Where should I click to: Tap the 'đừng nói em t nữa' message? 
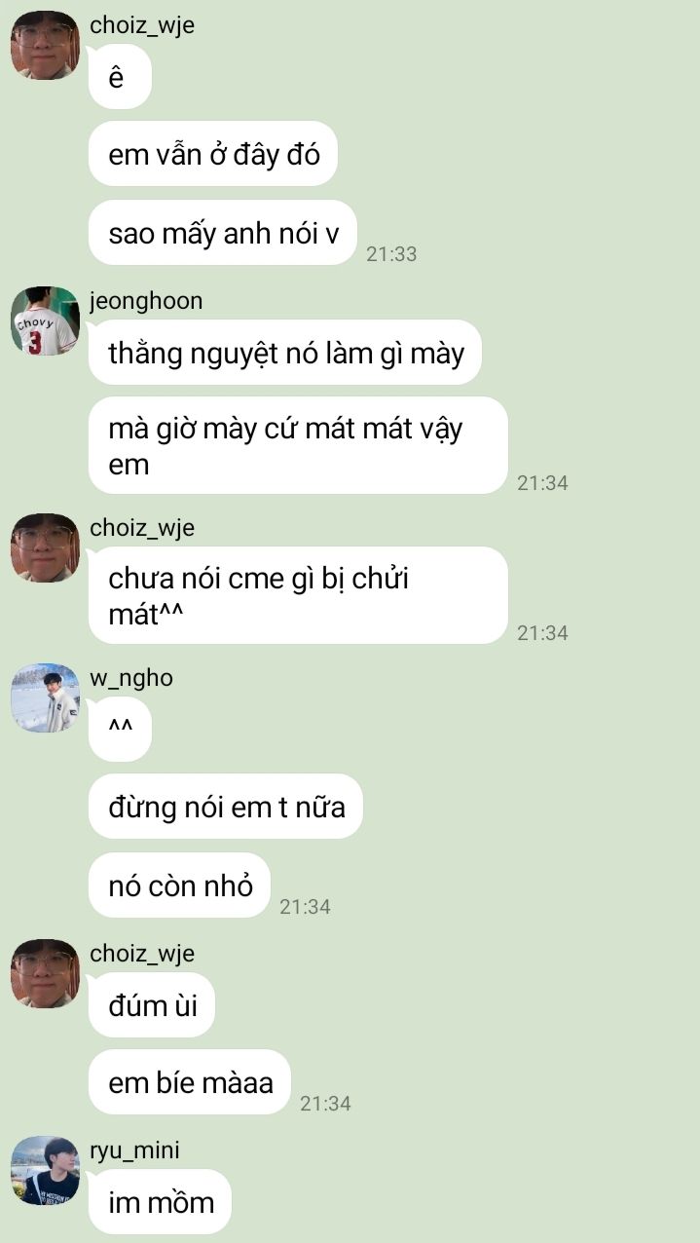click(x=226, y=807)
